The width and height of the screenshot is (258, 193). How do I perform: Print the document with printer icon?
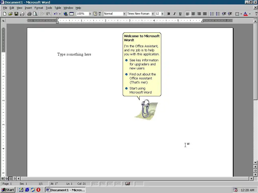[29, 14]
